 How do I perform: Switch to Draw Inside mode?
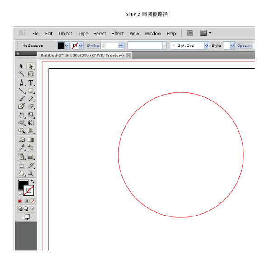coord(33,208)
